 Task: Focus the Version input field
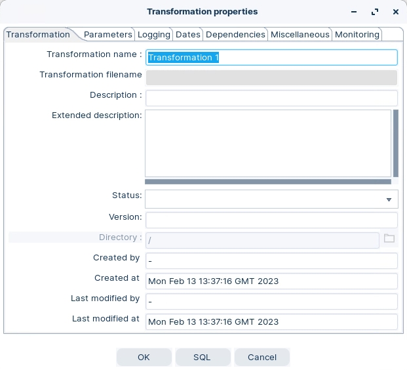(x=271, y=220)
